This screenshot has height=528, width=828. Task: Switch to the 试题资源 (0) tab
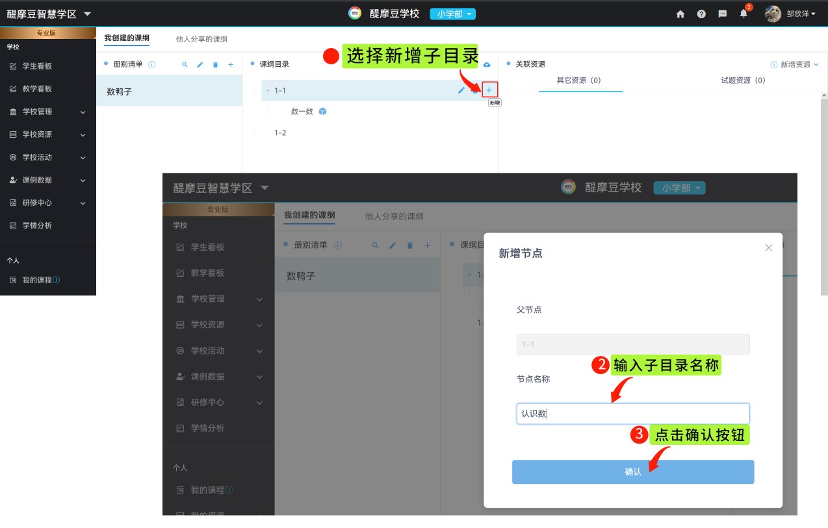point(743,81)
